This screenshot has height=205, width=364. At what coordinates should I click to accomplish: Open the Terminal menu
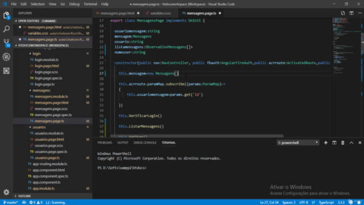click(x=90, y=4)
